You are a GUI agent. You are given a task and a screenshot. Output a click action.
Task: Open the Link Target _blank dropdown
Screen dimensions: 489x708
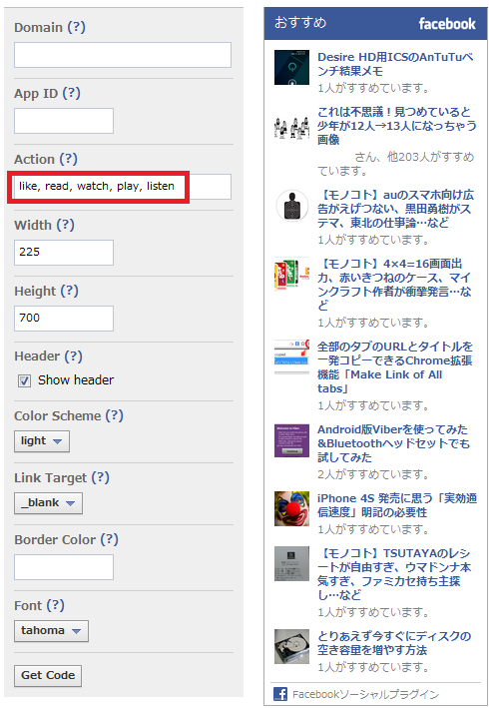[x=48, y=503]
